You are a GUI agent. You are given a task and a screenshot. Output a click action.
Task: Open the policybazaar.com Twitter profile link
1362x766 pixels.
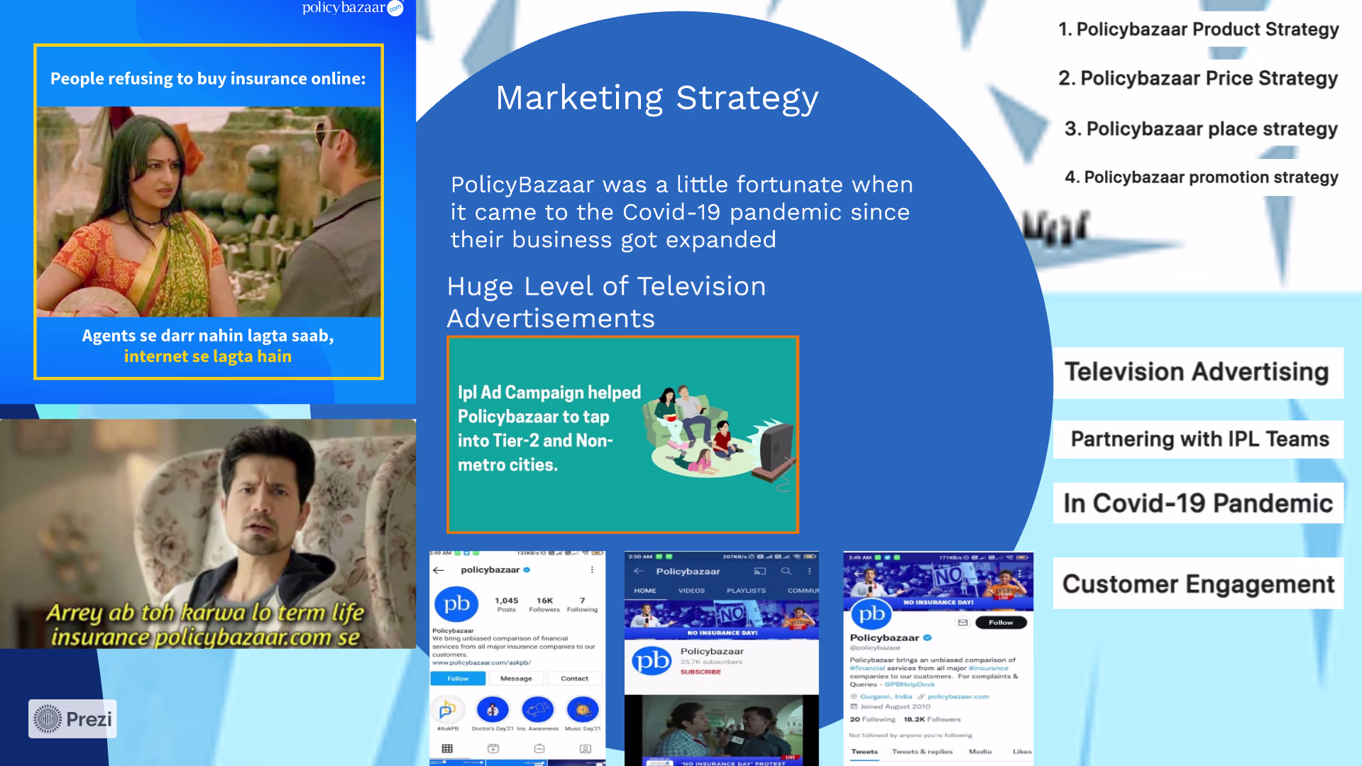[958, 696]
